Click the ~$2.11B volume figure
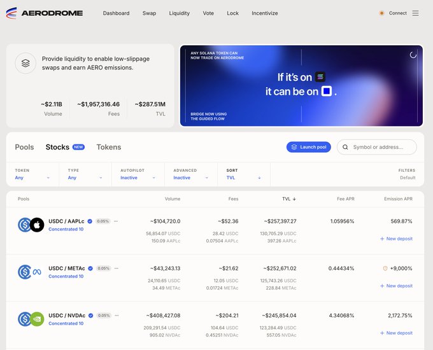The image size is (433, 350). click(x=52, y=104)
